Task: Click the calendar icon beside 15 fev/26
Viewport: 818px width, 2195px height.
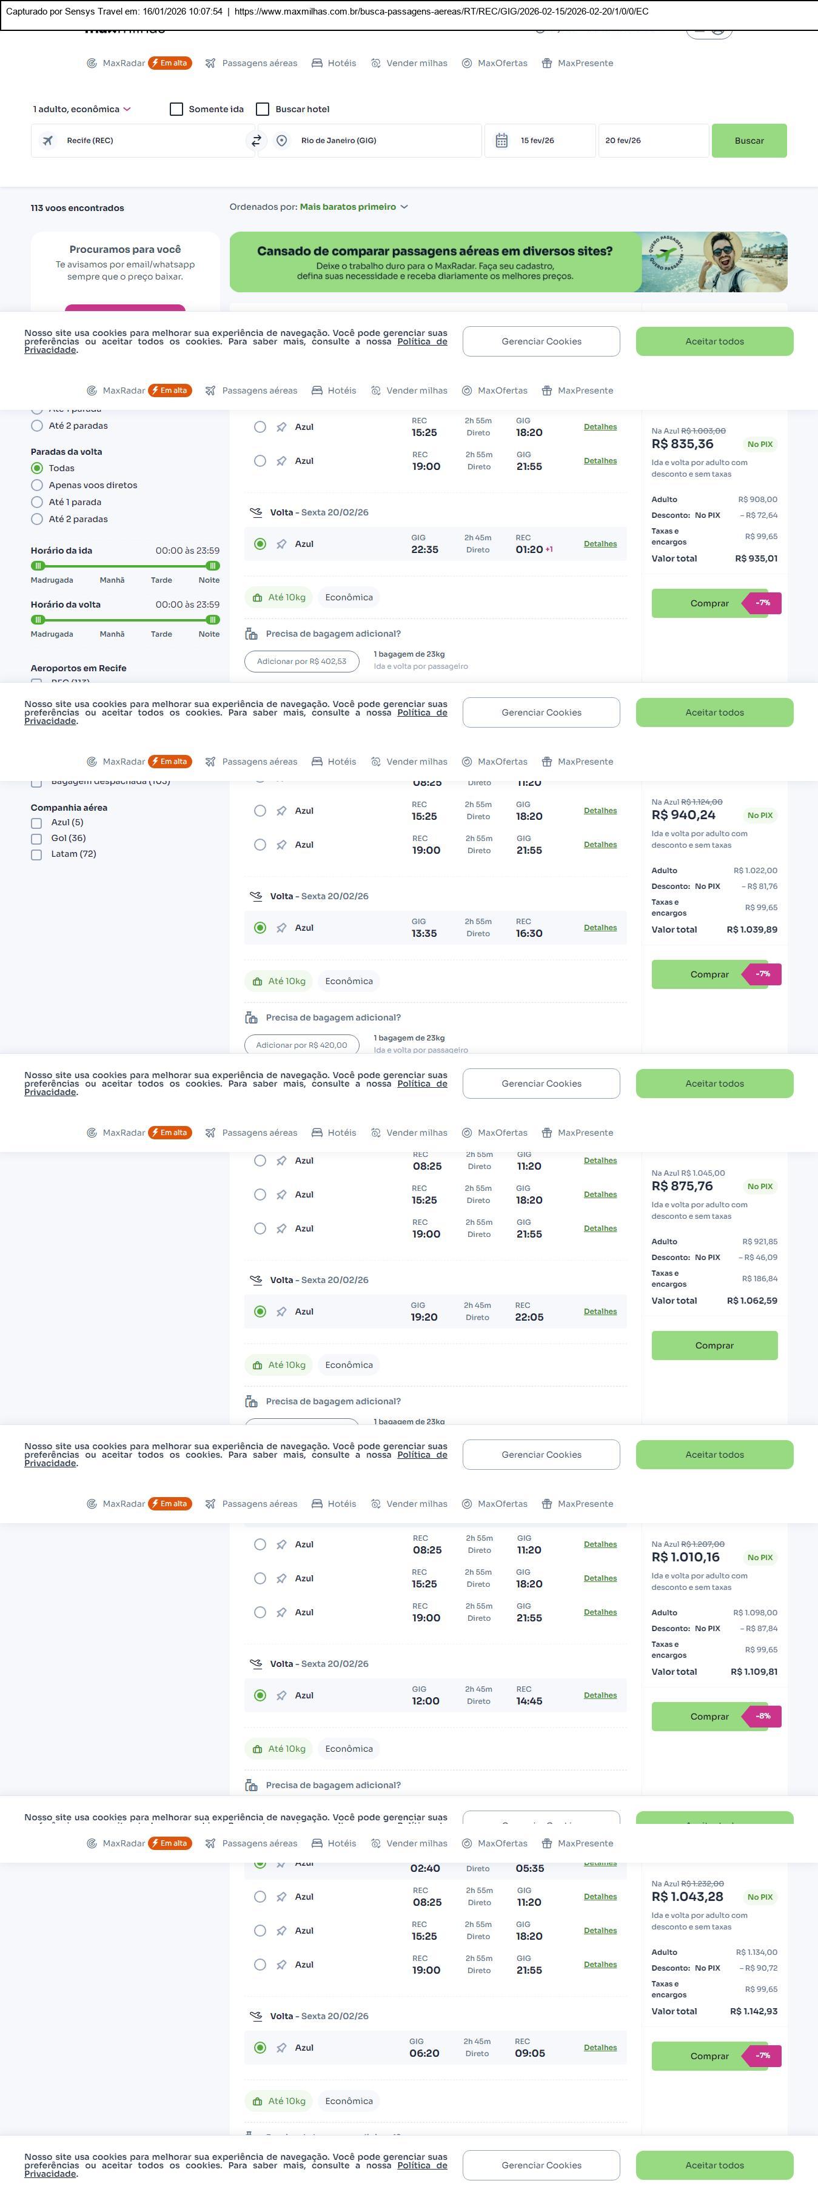Action: (x=502, y=141)
